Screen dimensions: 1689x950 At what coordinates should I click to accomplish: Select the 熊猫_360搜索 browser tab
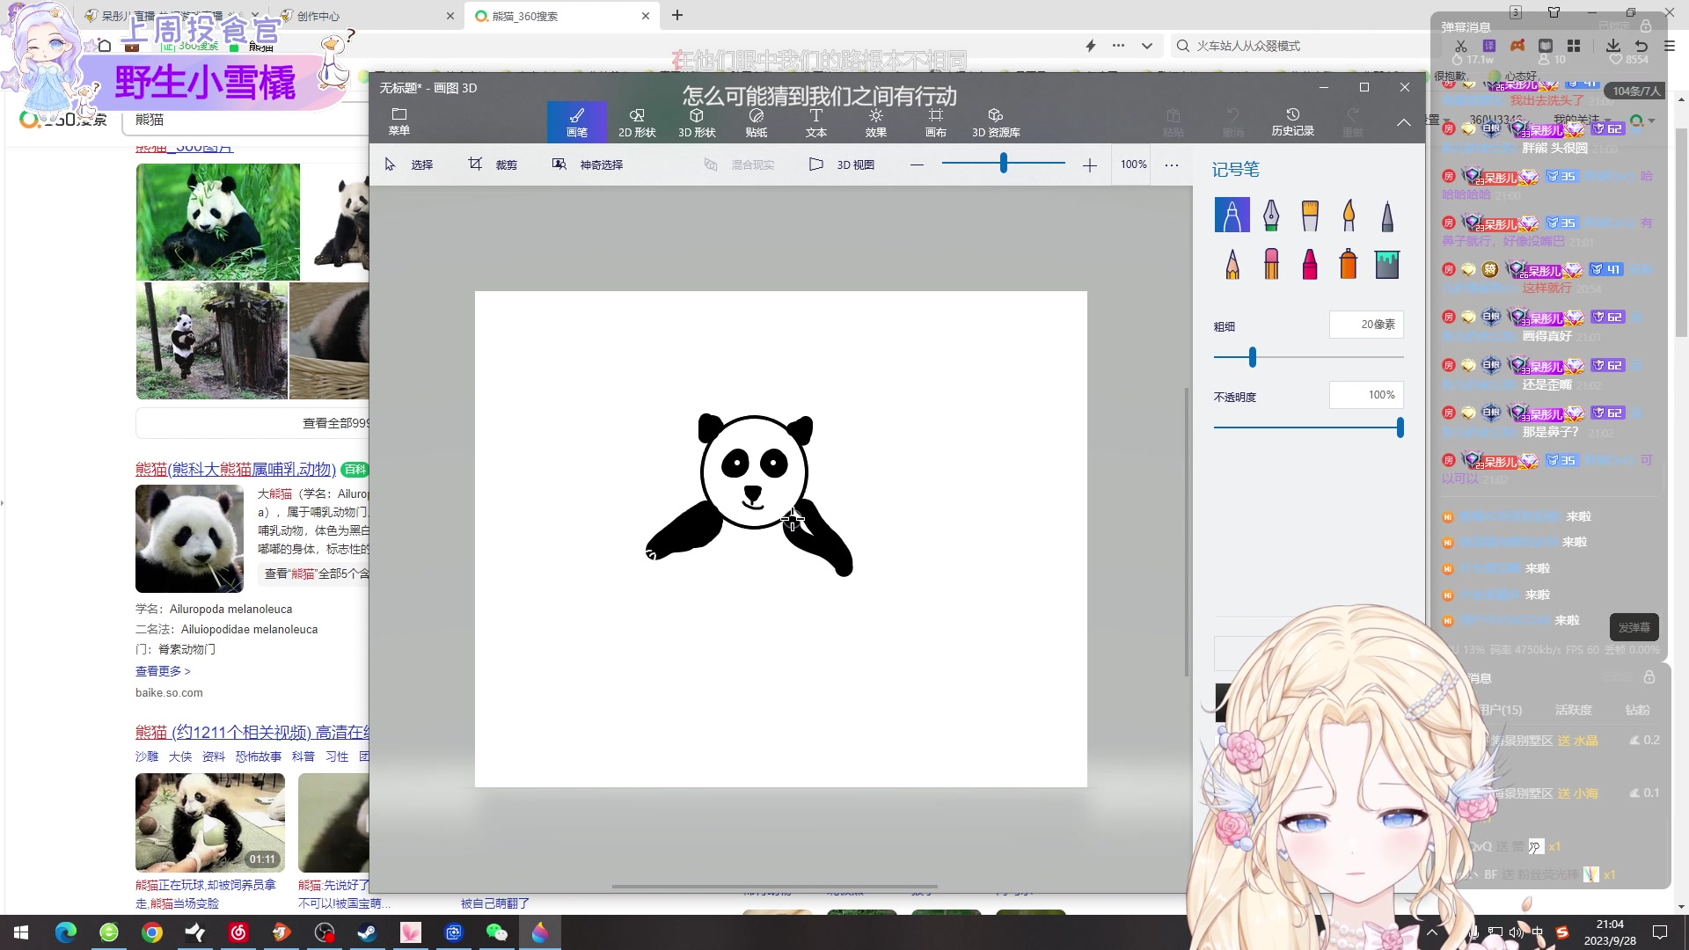tap(560, 16)
